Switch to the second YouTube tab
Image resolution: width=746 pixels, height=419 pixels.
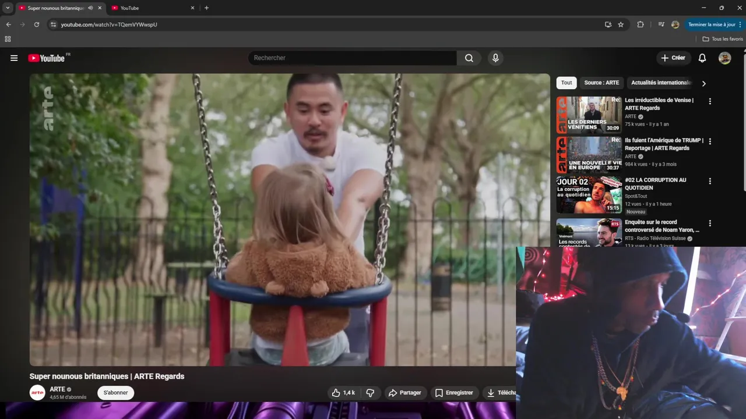(152, 8)
